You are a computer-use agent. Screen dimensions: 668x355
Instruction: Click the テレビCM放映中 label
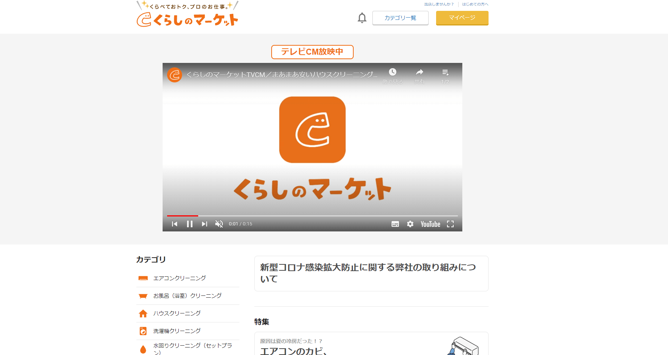pyautogui.click(x=312, y=52)
